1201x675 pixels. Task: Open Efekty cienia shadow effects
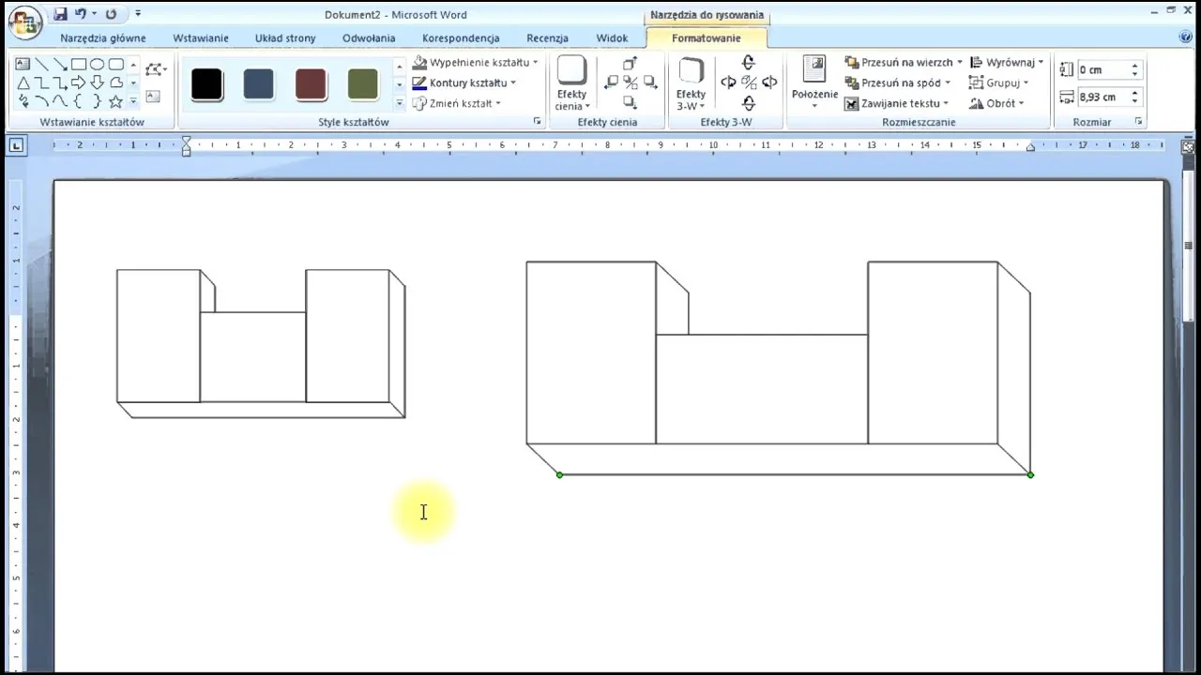[571, 84]
